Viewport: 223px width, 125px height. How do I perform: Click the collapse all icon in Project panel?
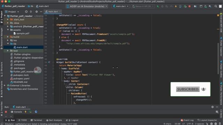[31, 11]
